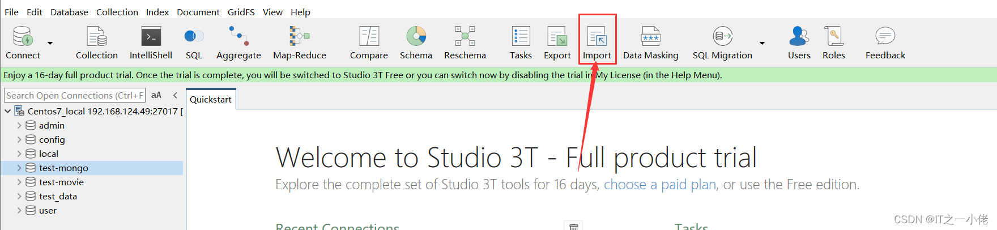Open the View menu
This screenshot has height=230, width=997.
click(272, 12)
